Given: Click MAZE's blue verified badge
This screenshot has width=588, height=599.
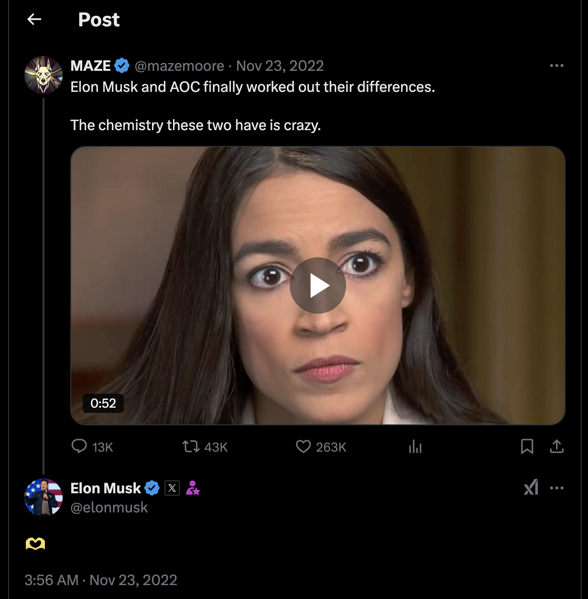Looking at the screenshot, I should click(122, 66).
